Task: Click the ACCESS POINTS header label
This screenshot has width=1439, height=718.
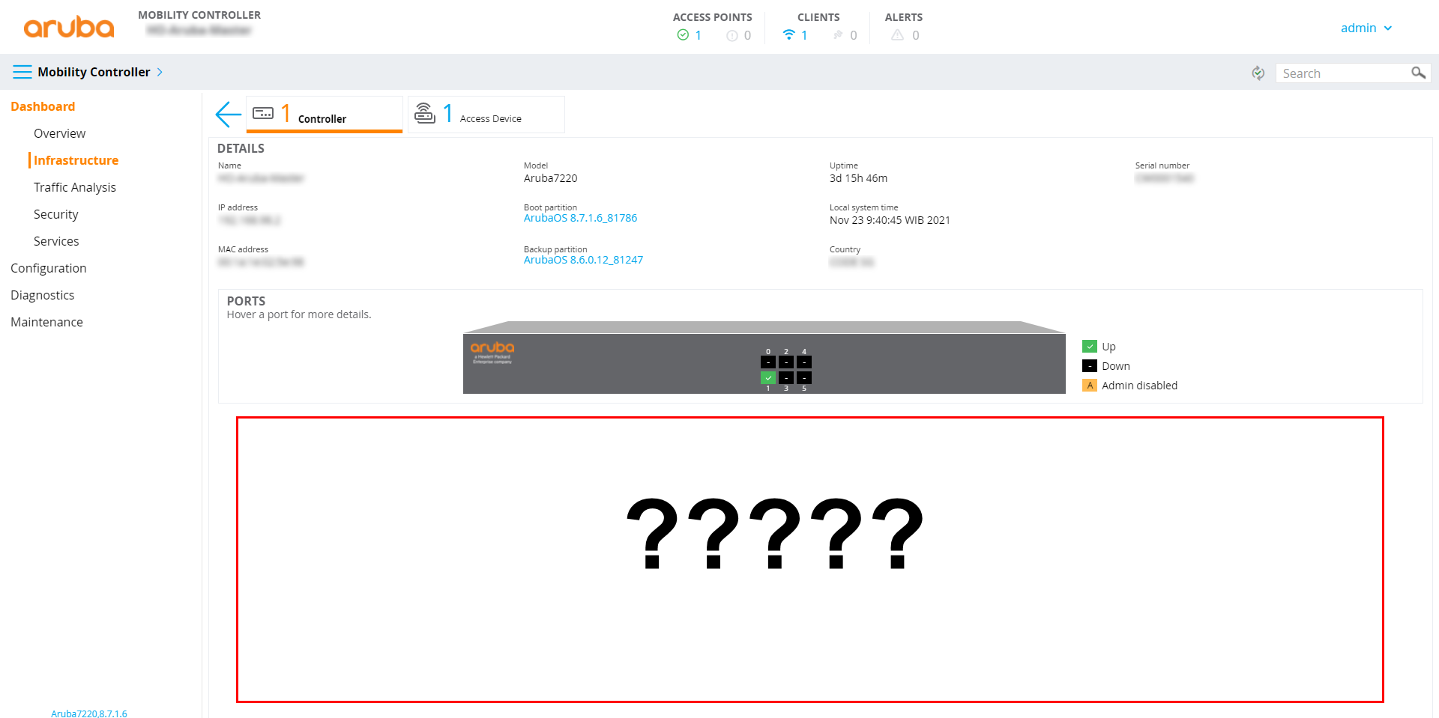Action: tap(712, 17)
